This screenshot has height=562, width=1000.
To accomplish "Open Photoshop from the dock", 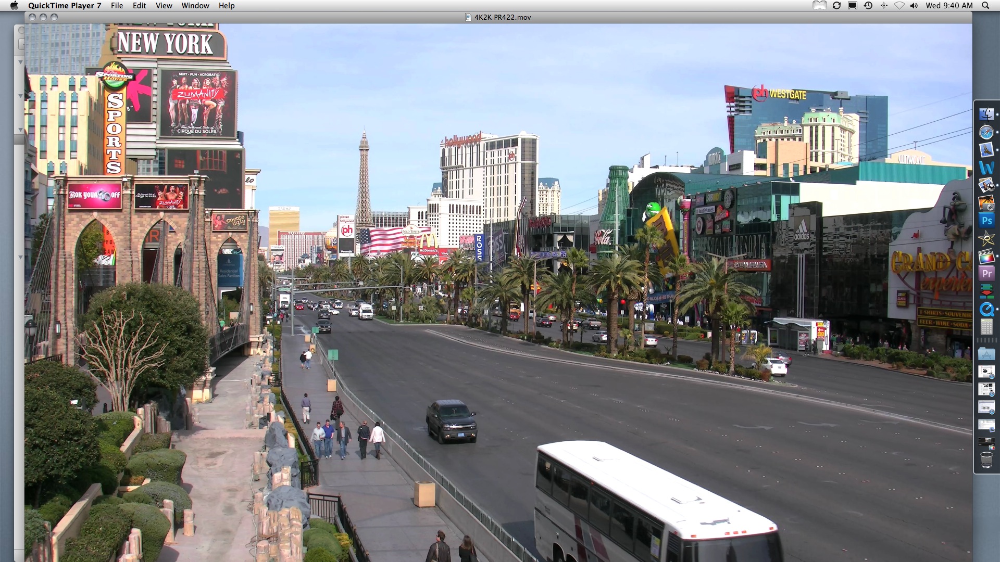I will click(x=986, y=221).
